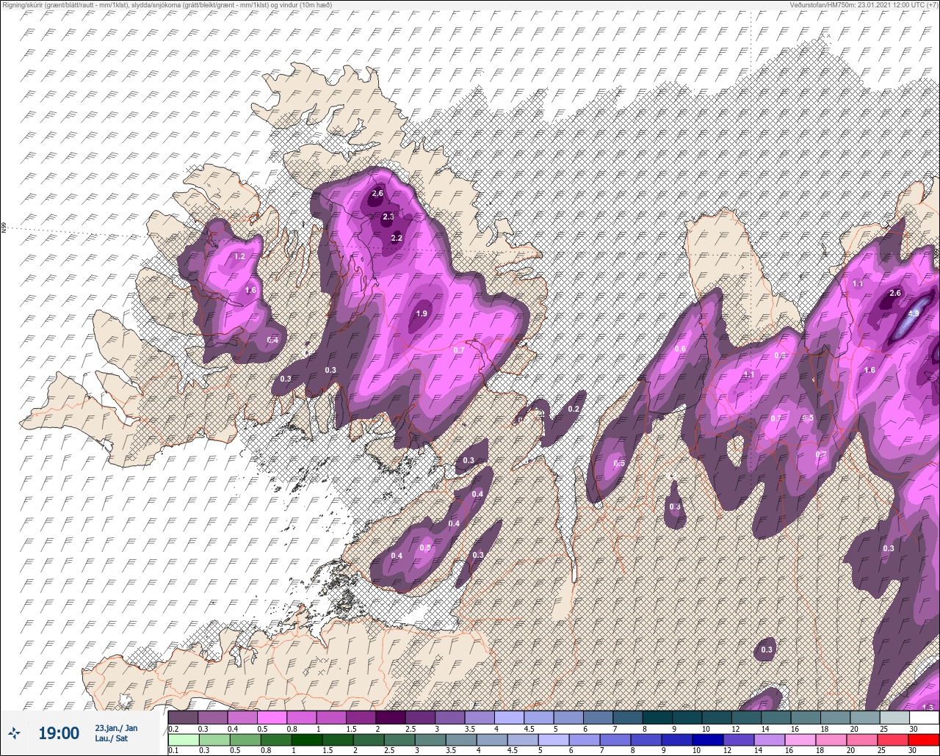Click the weekday text Lau./ Sat
This screenshot has height=756, width=940.
112,738
